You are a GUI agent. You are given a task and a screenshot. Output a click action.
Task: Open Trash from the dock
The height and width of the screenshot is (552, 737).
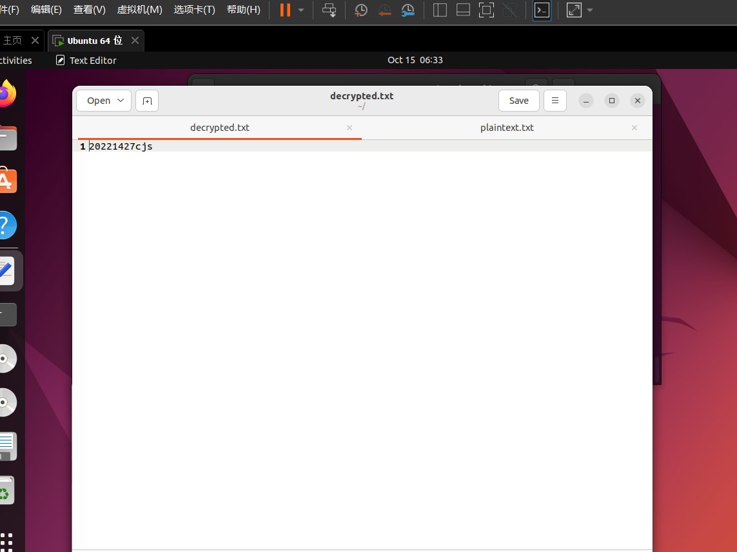(x=6, y=490)
